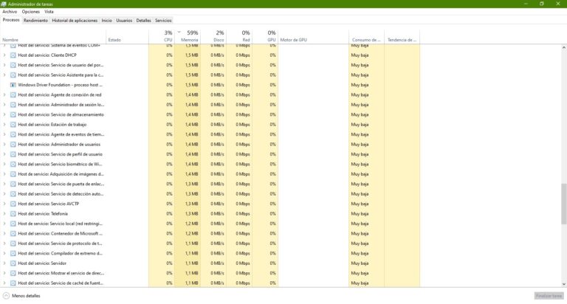Screen dimensions: 567x304
Task: Collapse view with Menos detalles arrow icon
Action: 6,296
